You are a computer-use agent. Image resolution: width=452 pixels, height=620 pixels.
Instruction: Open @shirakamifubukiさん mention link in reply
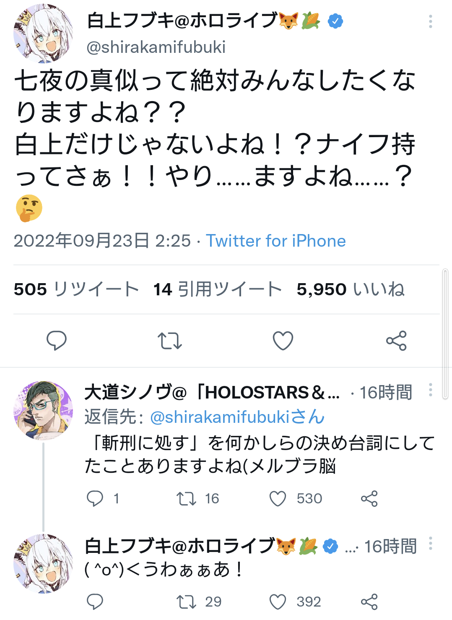point(237,417)
